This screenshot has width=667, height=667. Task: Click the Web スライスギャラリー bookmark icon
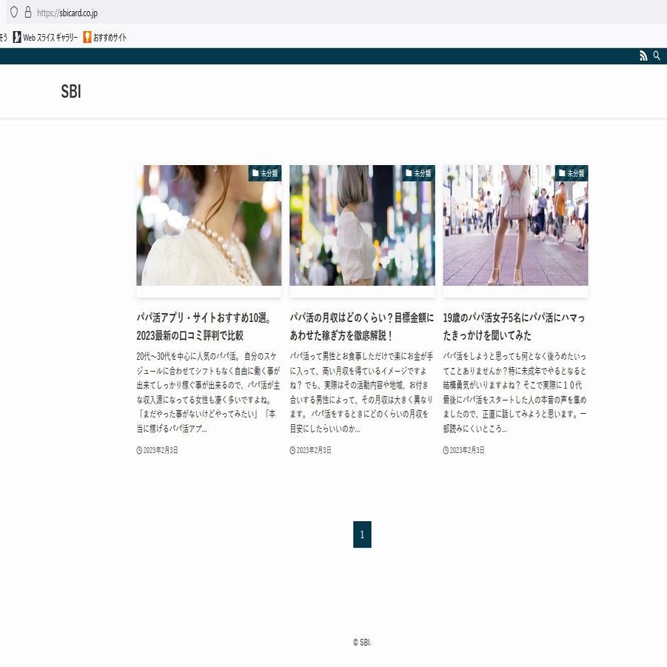[x=16, y=36]
